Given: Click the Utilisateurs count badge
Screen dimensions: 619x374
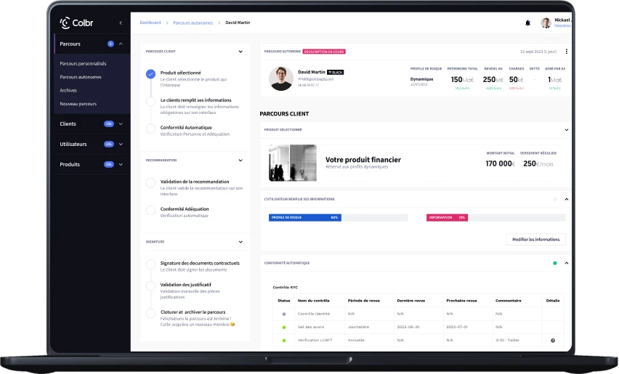Looking at the screenshot, I should coord(109,144).
